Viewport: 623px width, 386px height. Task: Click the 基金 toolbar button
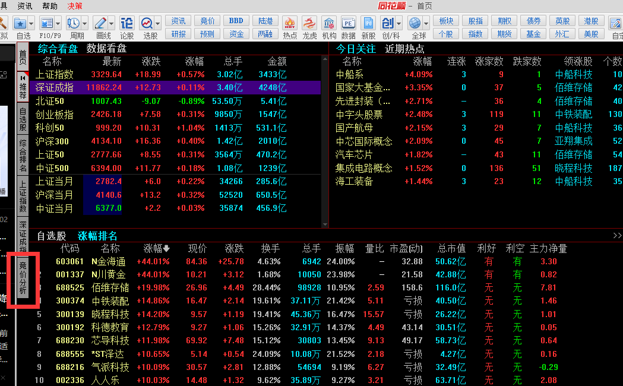533,34
